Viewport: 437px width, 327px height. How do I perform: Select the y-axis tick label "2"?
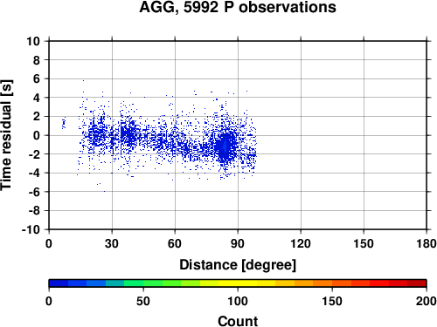pos(37,117)
